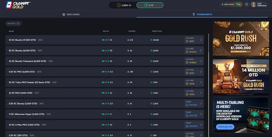This screenshot has width=272, height=137.
Task: Click the late reg clock icon showing 01:38:21
Action: [187, 62]
